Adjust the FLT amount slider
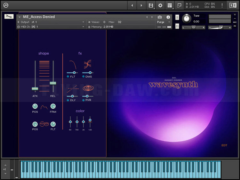 tap(74, 73)
